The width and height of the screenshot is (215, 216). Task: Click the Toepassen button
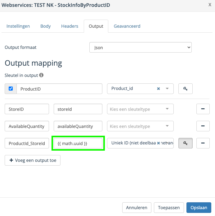[x=169, y=207]
